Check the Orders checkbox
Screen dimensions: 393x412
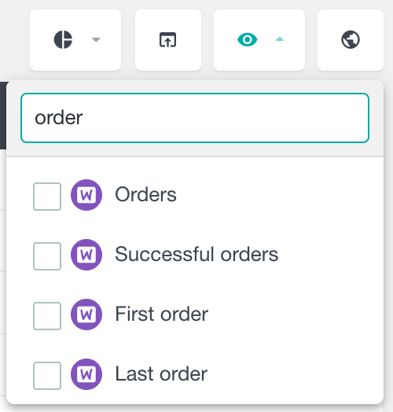point(47,197)
